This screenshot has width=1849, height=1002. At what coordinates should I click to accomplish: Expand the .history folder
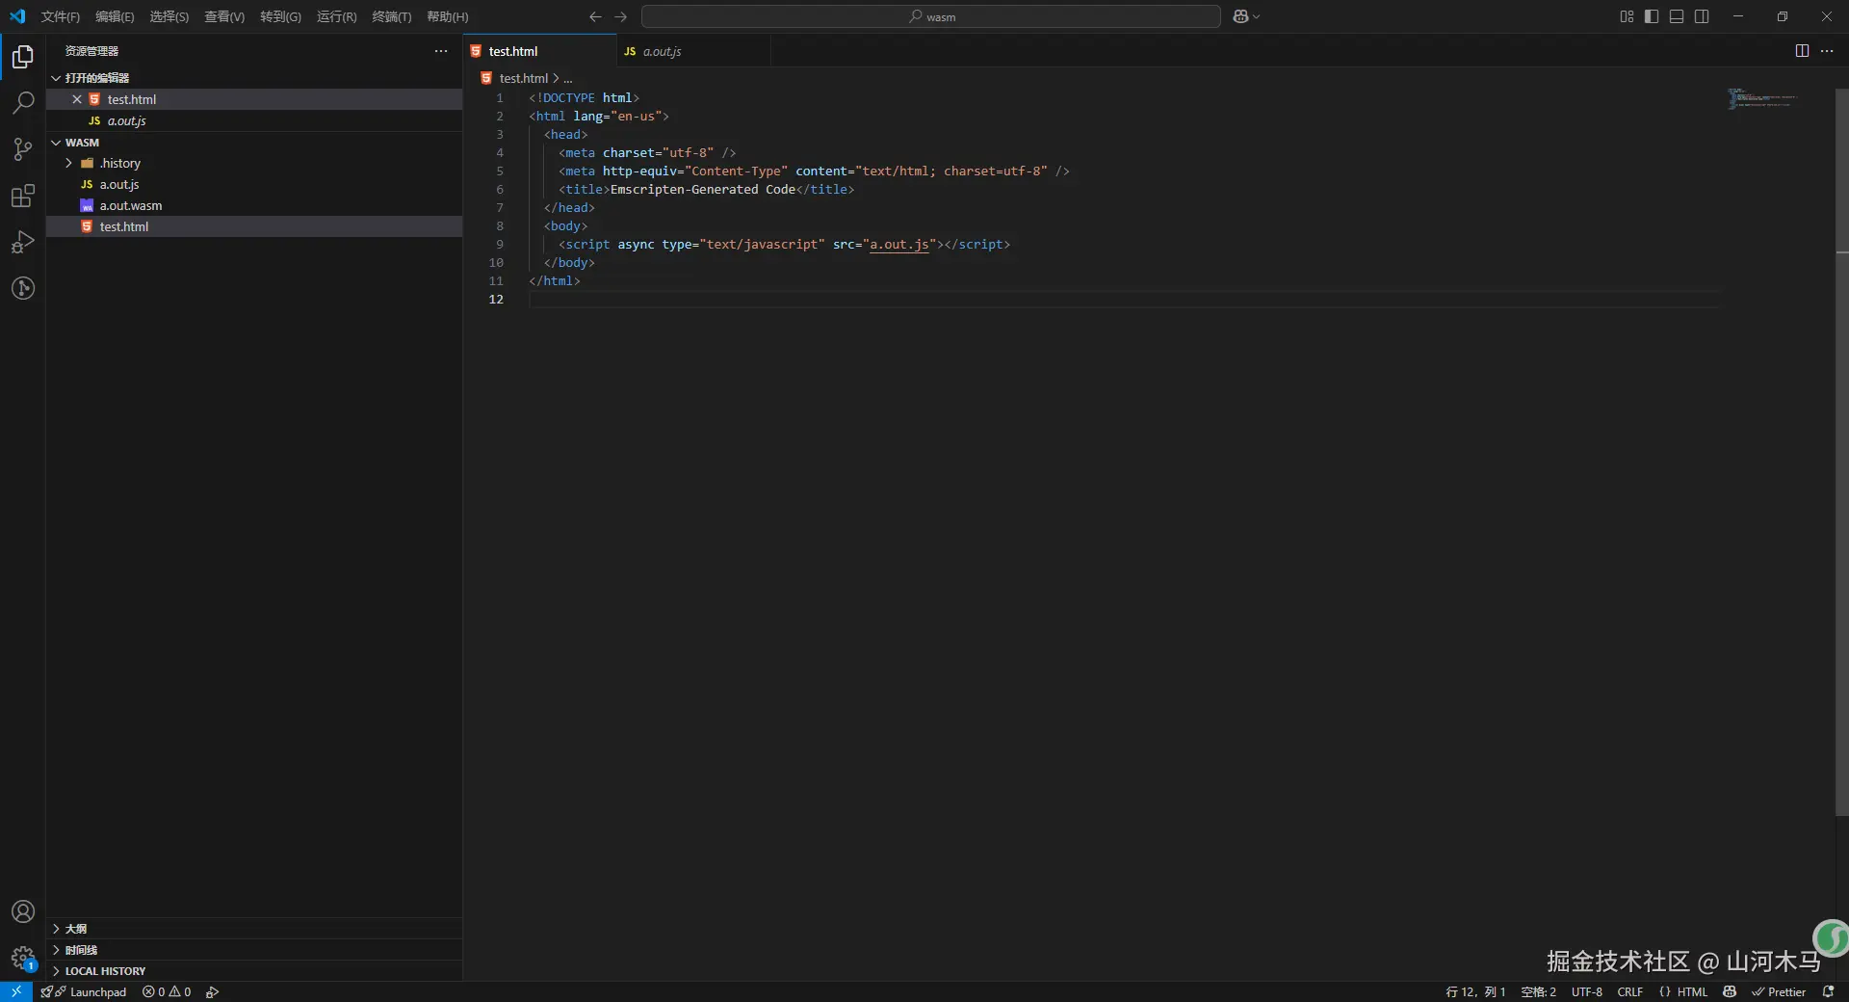[120, 163]
